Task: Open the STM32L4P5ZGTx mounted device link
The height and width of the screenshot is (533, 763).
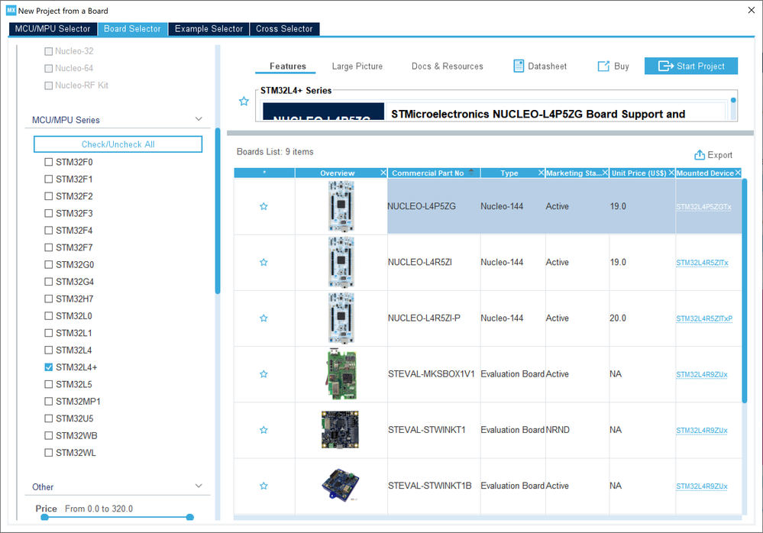Action: tap(703, 207)
